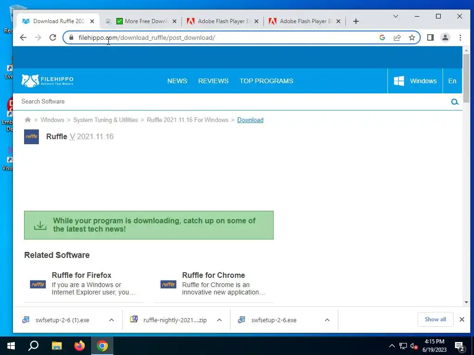The width and height of the screenshot is (474, 355).
Task: Show hidden system tray icons
Action: pos(392,346)
